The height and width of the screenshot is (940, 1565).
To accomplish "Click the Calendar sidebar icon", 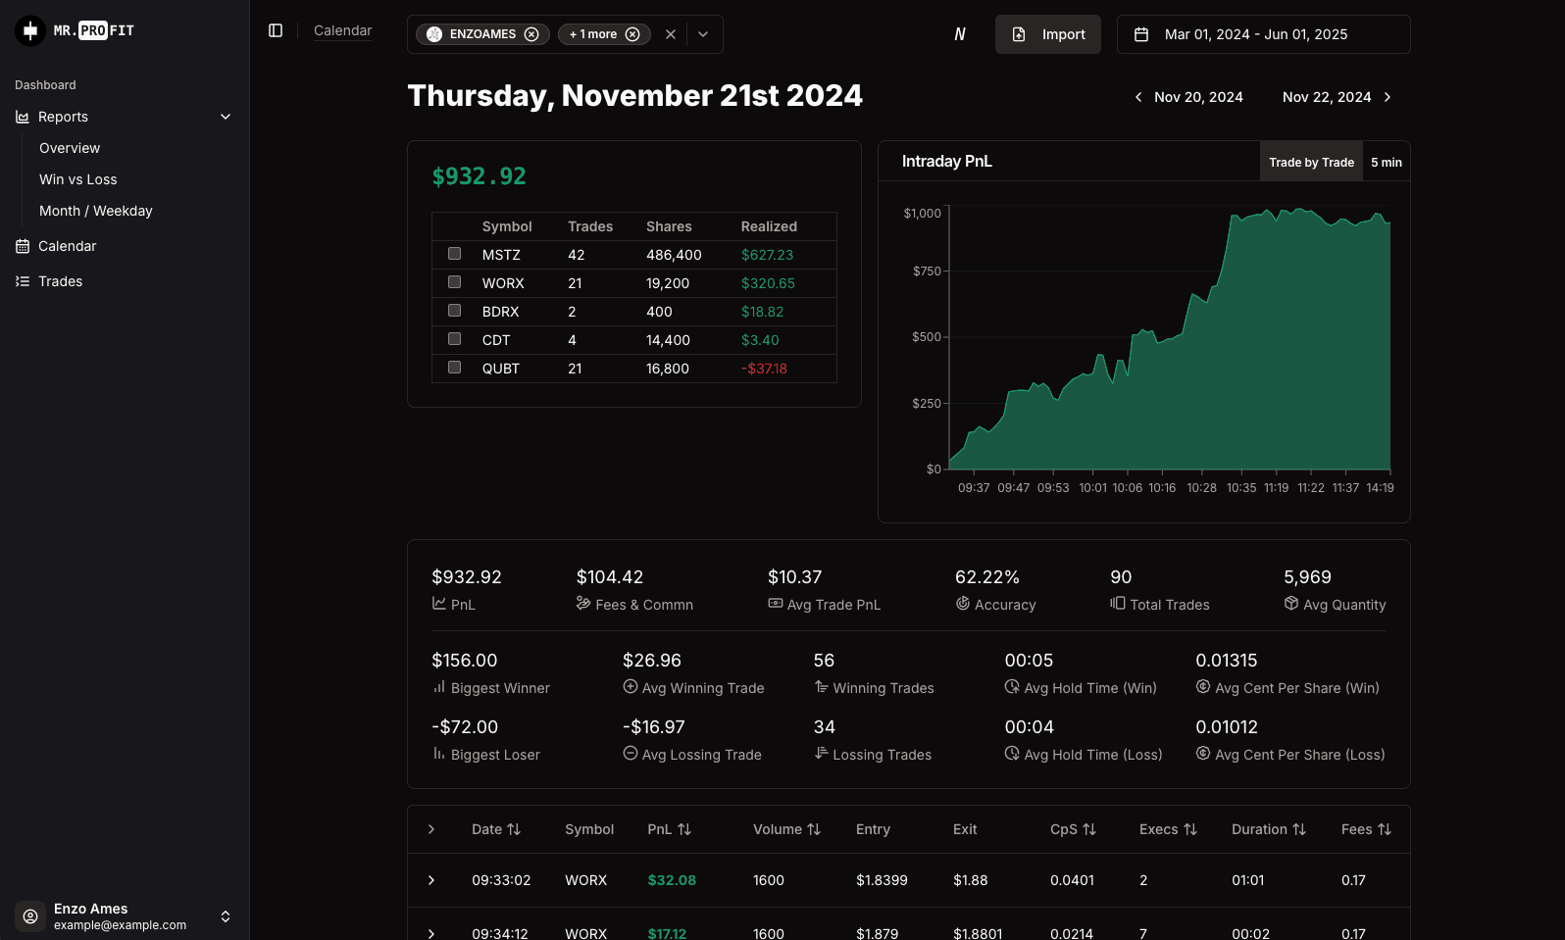I will click(23, 246).
